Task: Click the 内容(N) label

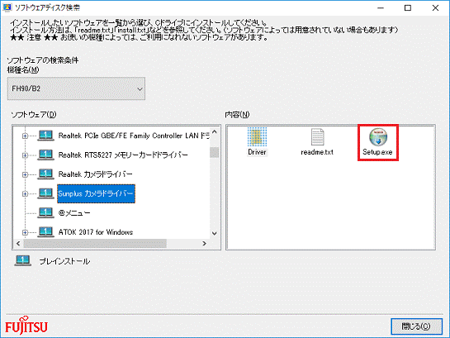Action: click(x=237, y=115)
